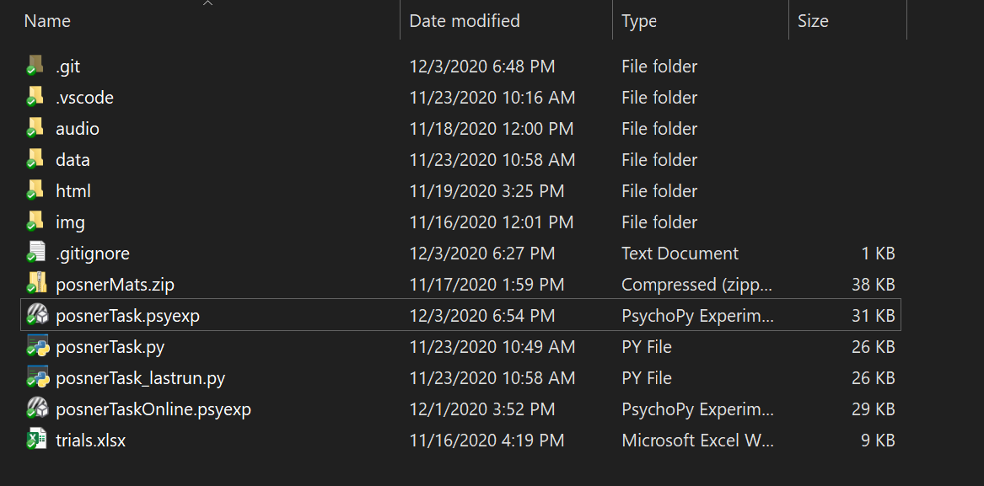Viewport: 984px width, 486px height.
Task: Sort files by Size column
Action: 813,21
